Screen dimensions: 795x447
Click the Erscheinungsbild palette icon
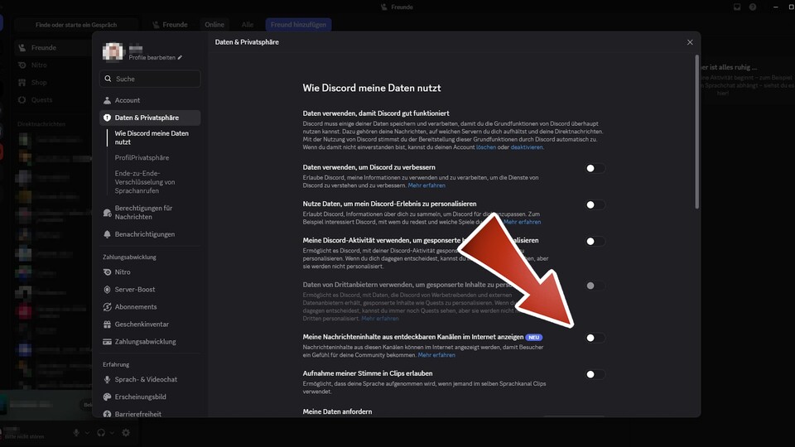[x=107, y=397]
